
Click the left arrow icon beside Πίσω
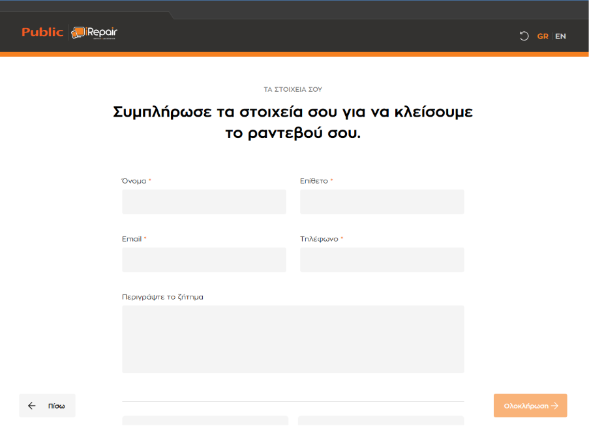point(32,406)
